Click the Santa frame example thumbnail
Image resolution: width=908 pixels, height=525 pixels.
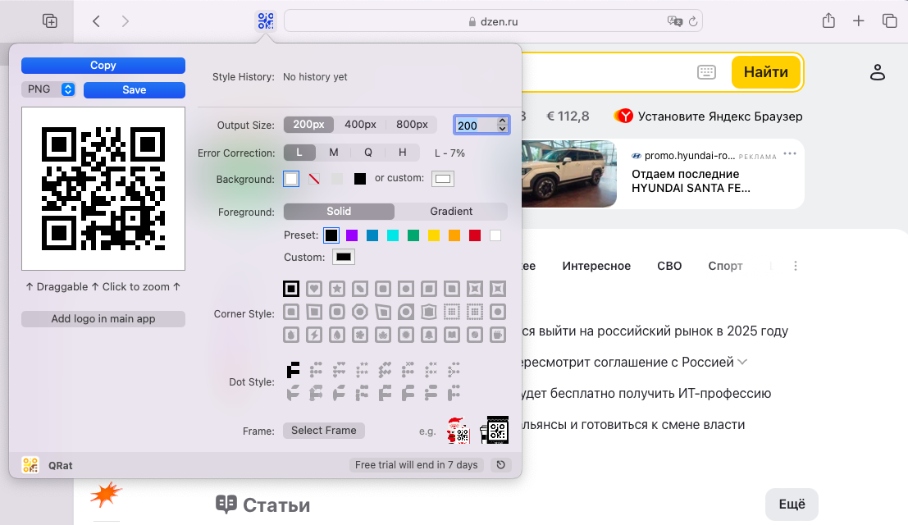point(458,430)
